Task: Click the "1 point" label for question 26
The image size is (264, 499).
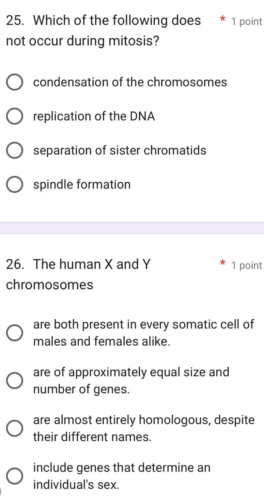Action: coord(247,265)
